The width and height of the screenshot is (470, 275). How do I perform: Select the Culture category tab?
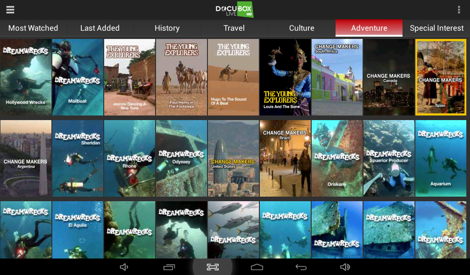click(302, 28)
